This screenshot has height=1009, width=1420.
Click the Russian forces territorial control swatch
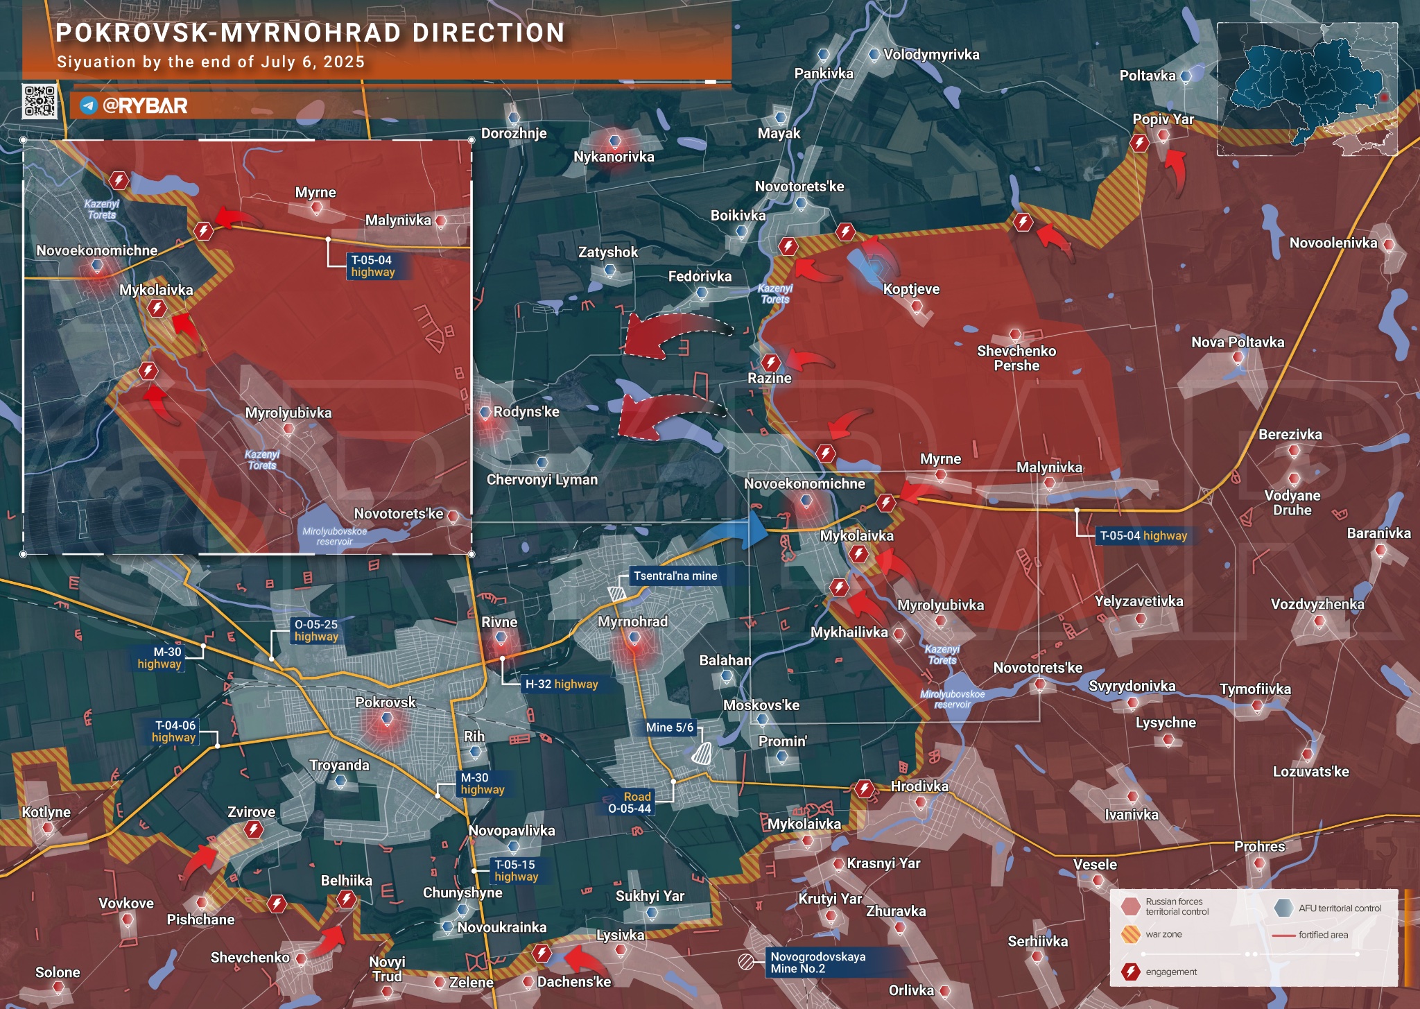(x=1131, y=906)
